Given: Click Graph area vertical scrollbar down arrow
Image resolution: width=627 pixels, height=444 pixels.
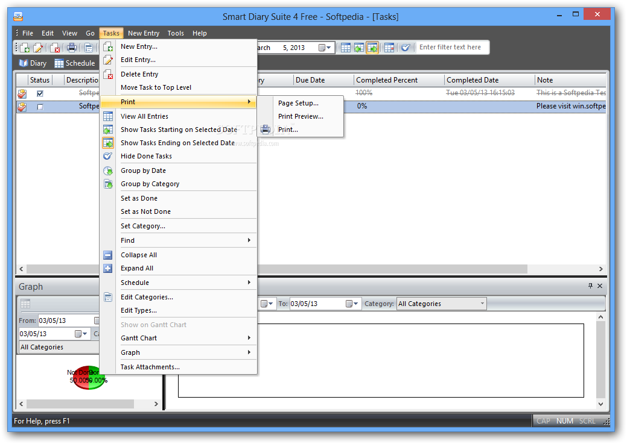Looking at the screenshot, I should tap(600, 404).
